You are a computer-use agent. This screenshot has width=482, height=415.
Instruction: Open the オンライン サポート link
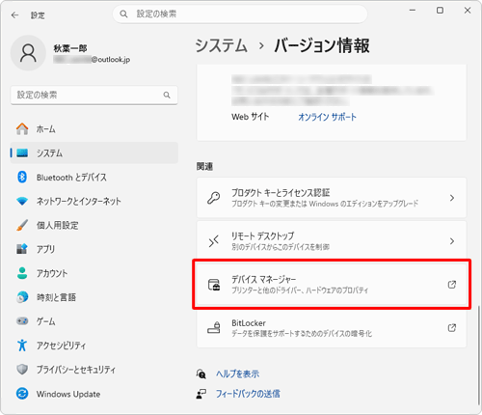[x=327, y=117]
